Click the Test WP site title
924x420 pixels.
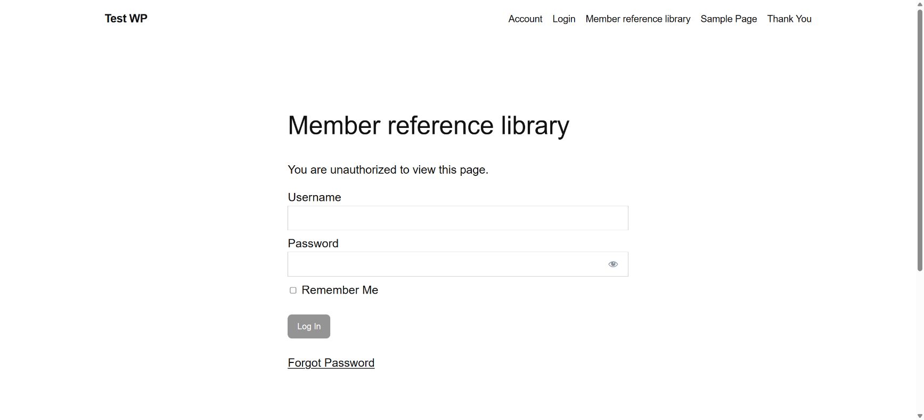pyautogui.click(x=126, y=19)
